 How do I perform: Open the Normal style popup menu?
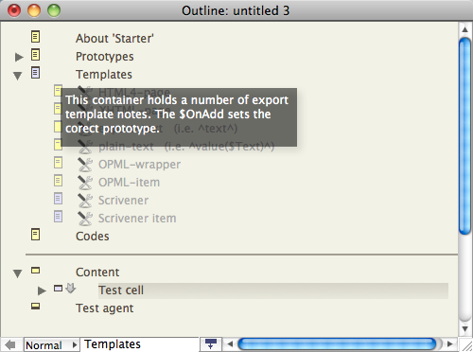(x=51, y=344)
